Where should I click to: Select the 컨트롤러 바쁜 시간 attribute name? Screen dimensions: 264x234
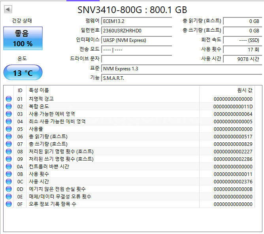click(x=49, y=166)
